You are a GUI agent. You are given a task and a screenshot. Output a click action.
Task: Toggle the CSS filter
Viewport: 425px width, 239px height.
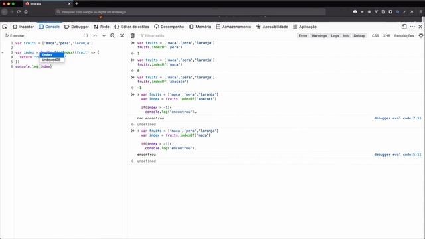pos(375,35)
